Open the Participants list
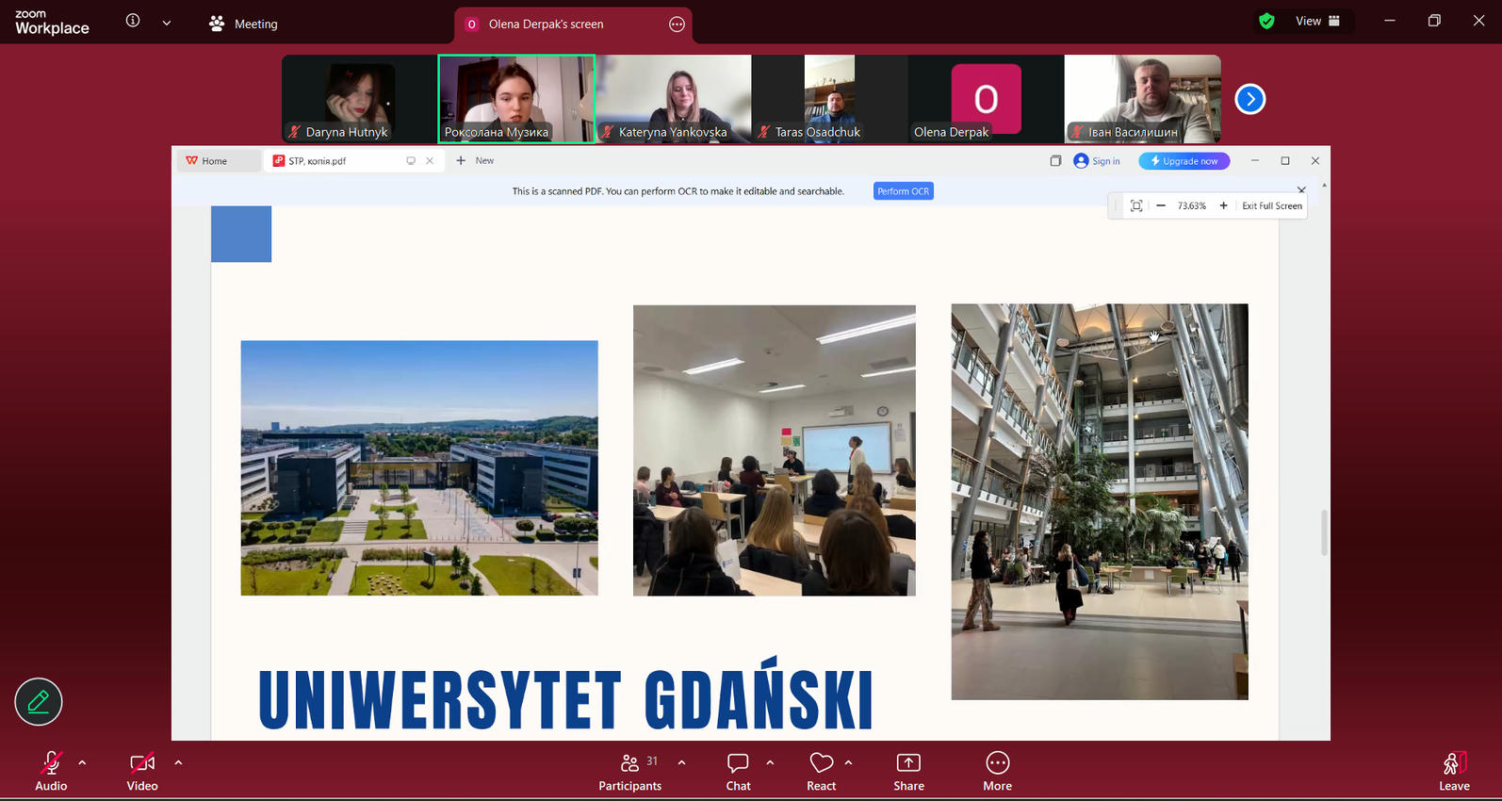Viewport: 1502px width, 801px height. [629, 771]
